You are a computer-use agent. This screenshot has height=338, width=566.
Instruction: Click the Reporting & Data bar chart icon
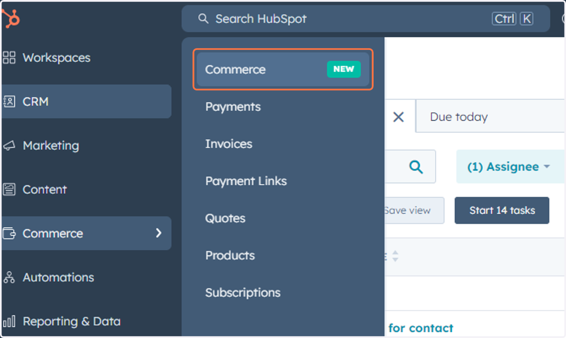[9, 322]
